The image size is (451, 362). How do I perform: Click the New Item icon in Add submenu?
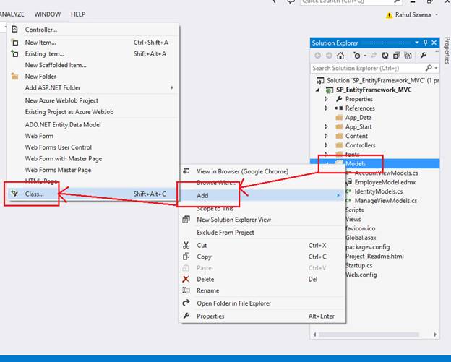coord(14,42)
